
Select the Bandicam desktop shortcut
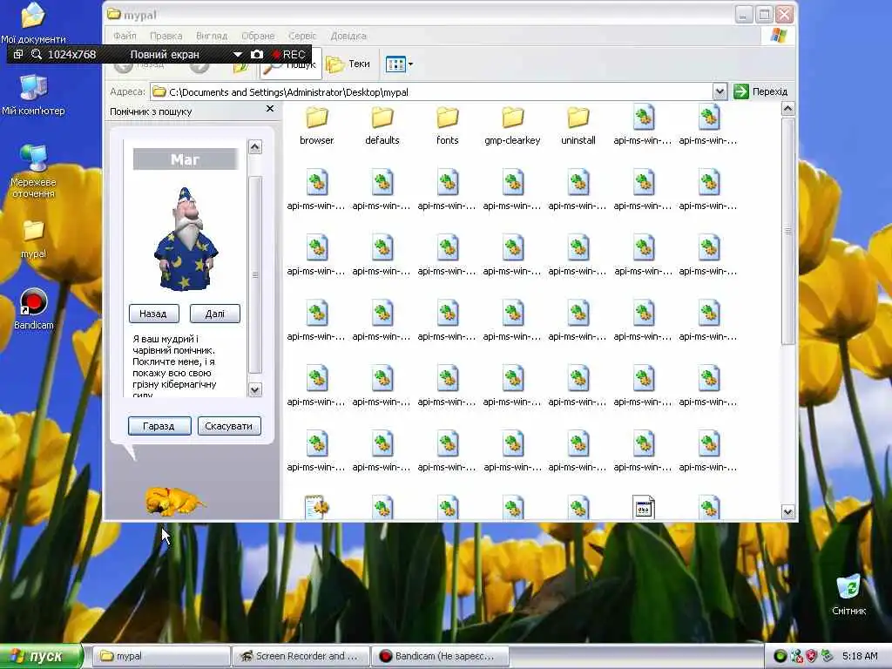click(x=33, y=309)
